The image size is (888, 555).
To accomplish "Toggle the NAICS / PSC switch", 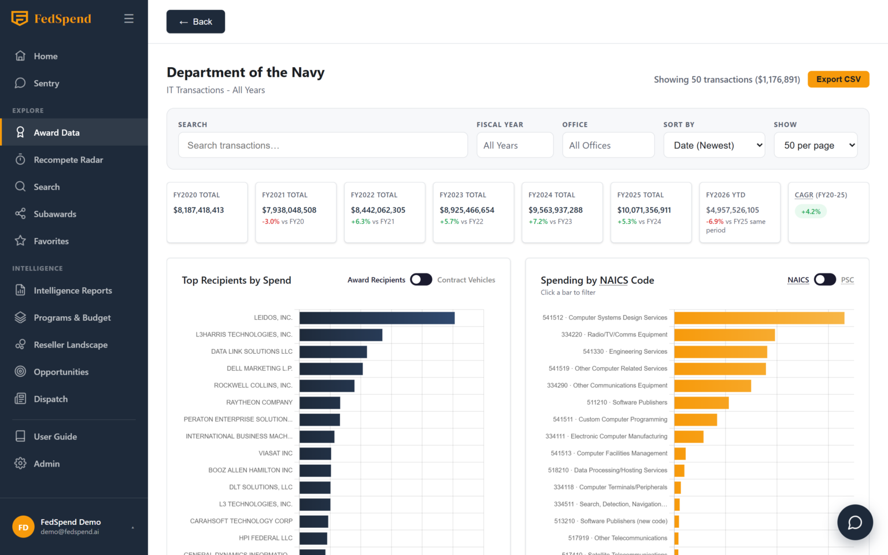I will click(825, 280).
